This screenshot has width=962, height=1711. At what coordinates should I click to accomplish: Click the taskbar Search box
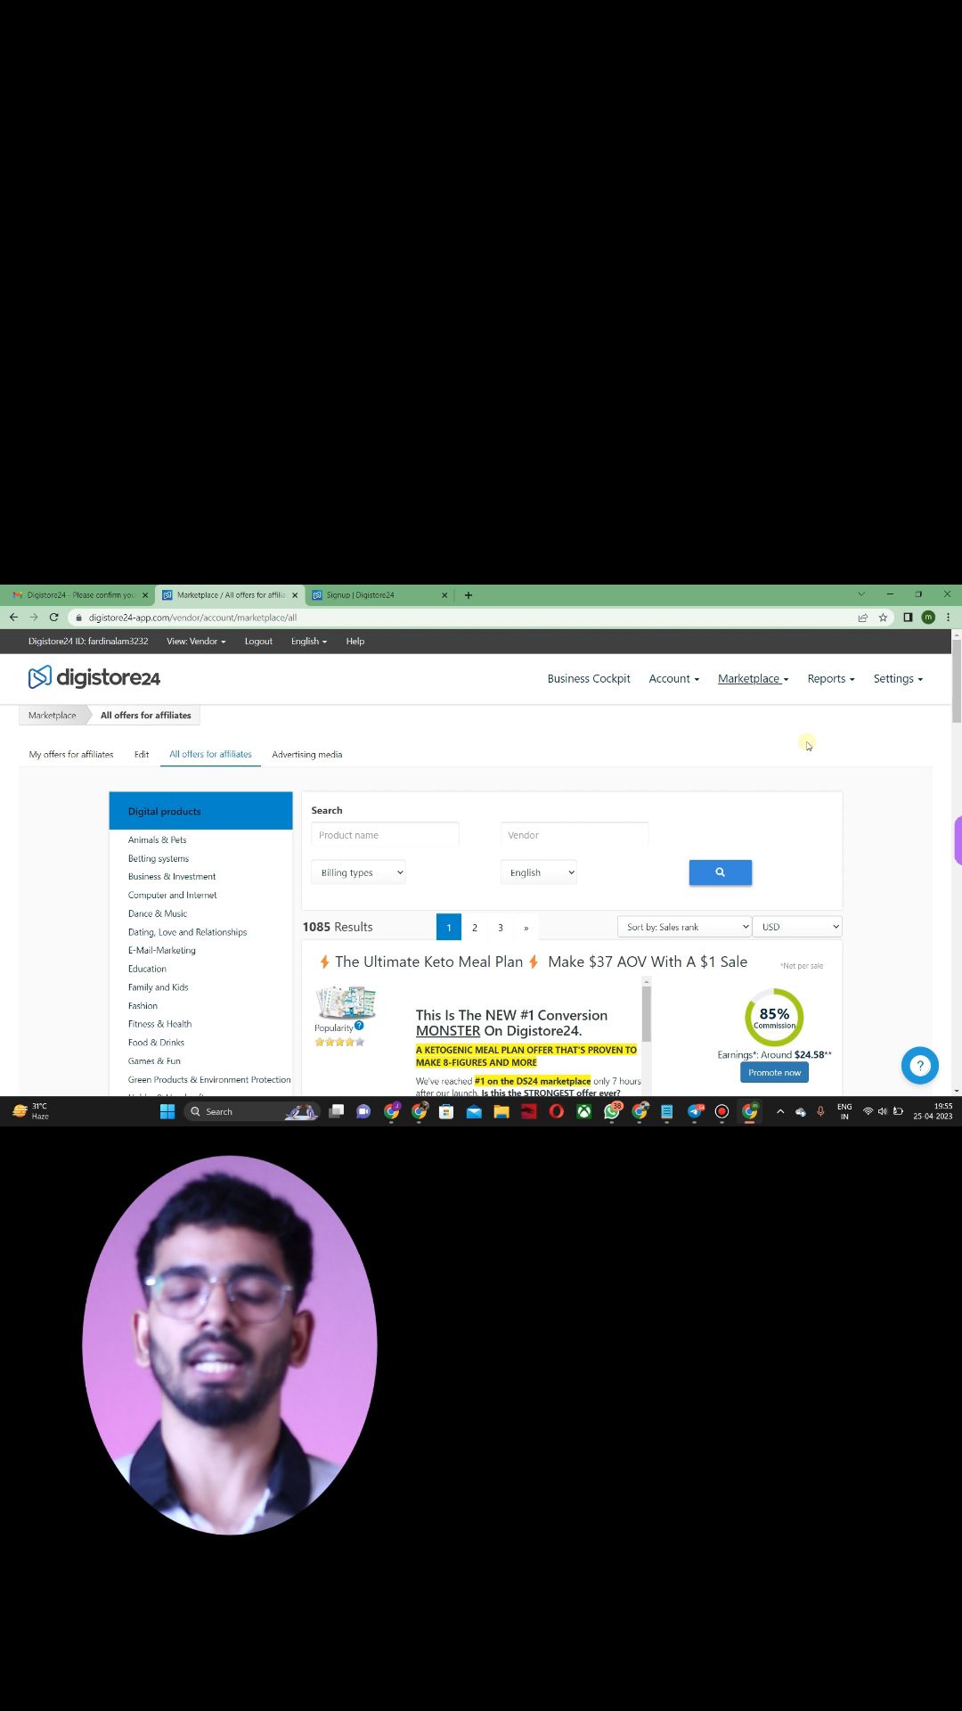(251, 1111)
